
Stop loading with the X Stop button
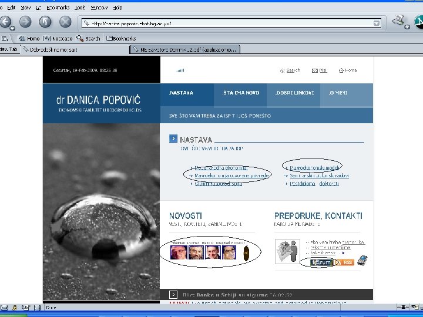(x=65, y=22)
